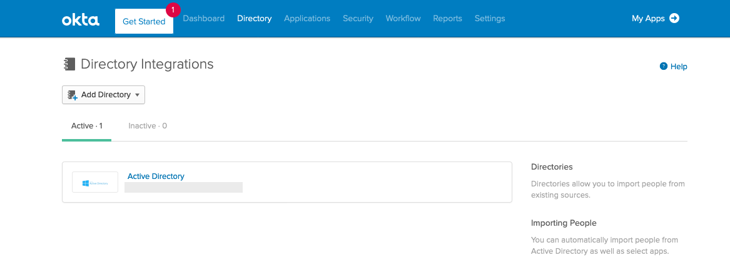This screenshot has width=730, height=265.
Task: Click the redacted gray bar under Active Directory
Action: click(183, 188)
